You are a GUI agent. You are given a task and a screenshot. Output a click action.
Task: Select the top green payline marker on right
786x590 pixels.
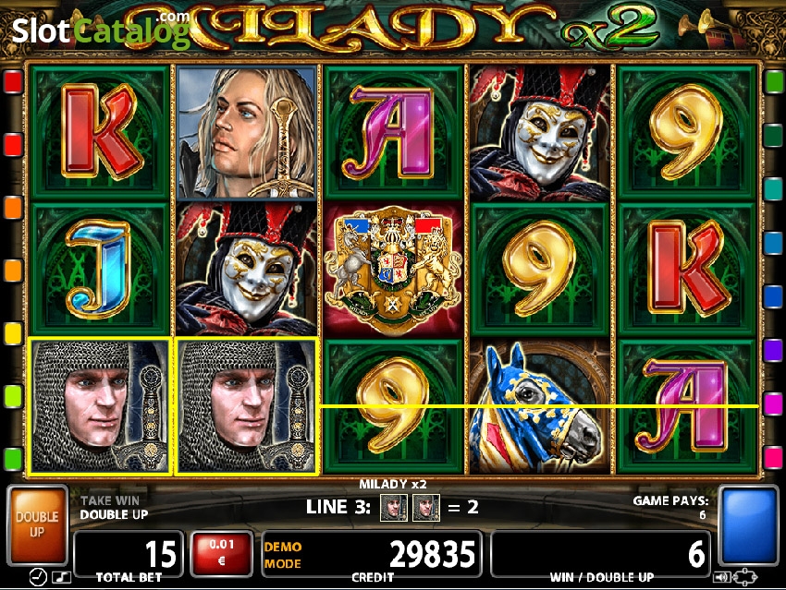coord(773,81)
